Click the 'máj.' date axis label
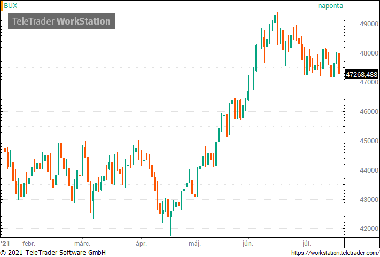 [x=195, y=244]
